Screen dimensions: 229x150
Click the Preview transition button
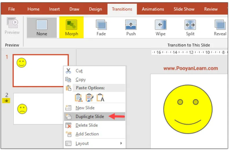click(12, 26)
